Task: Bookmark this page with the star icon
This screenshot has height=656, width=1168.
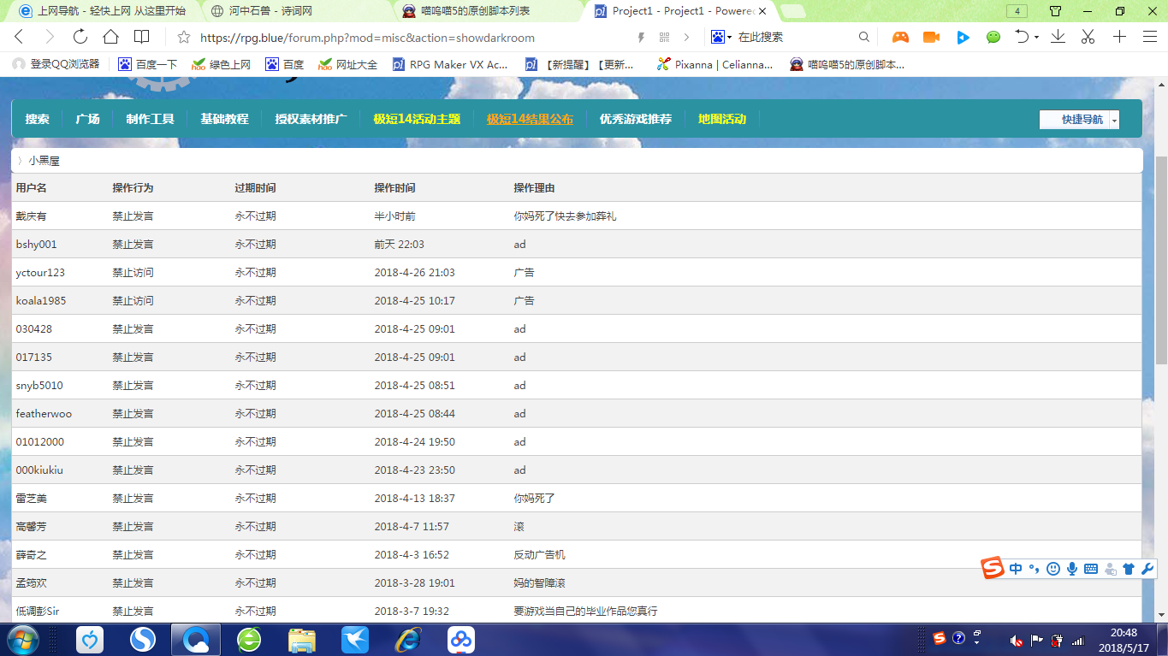Action: [x=183, y=37]
